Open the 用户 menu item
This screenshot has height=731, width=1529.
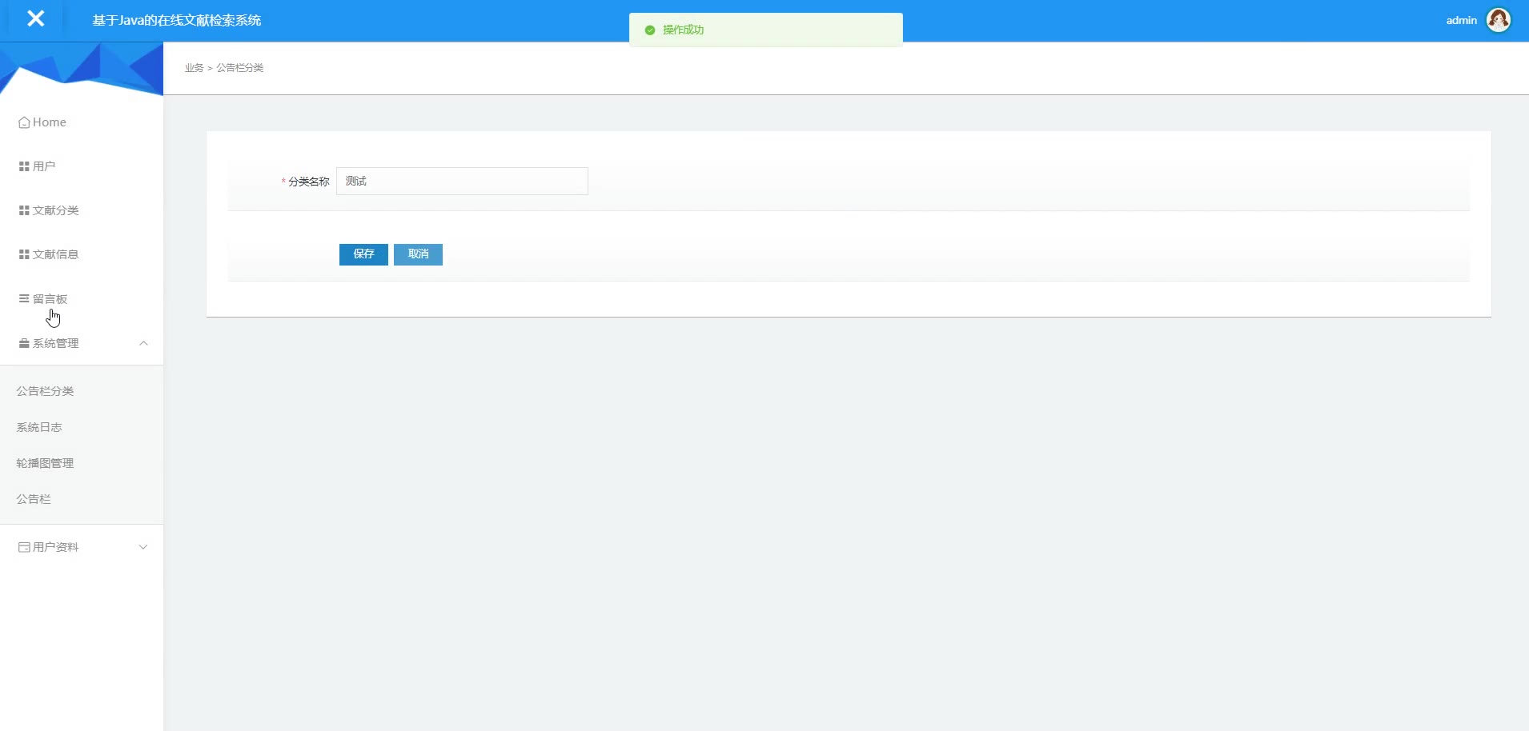point(82,166)
